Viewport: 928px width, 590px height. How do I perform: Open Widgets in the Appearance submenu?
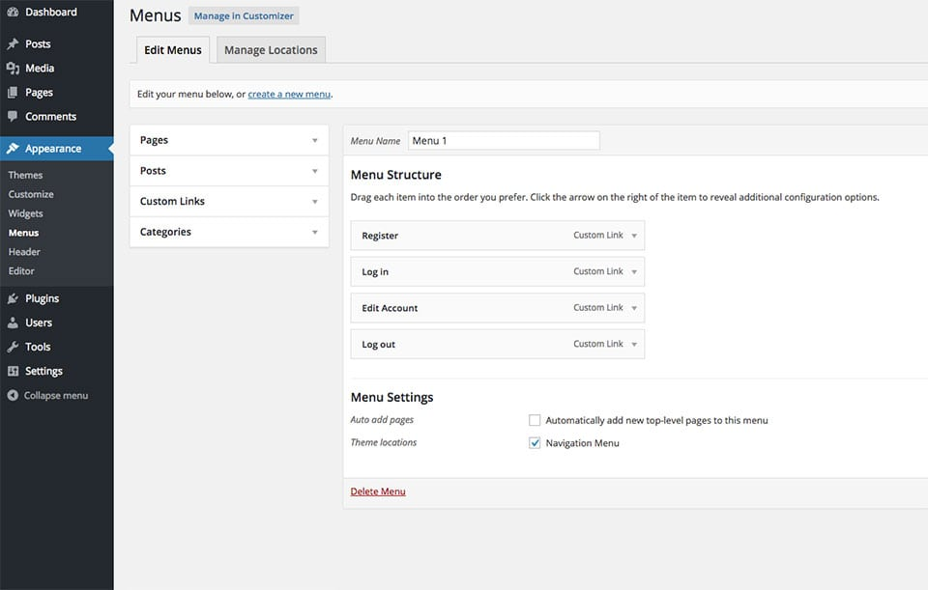(x=25, y=213)
